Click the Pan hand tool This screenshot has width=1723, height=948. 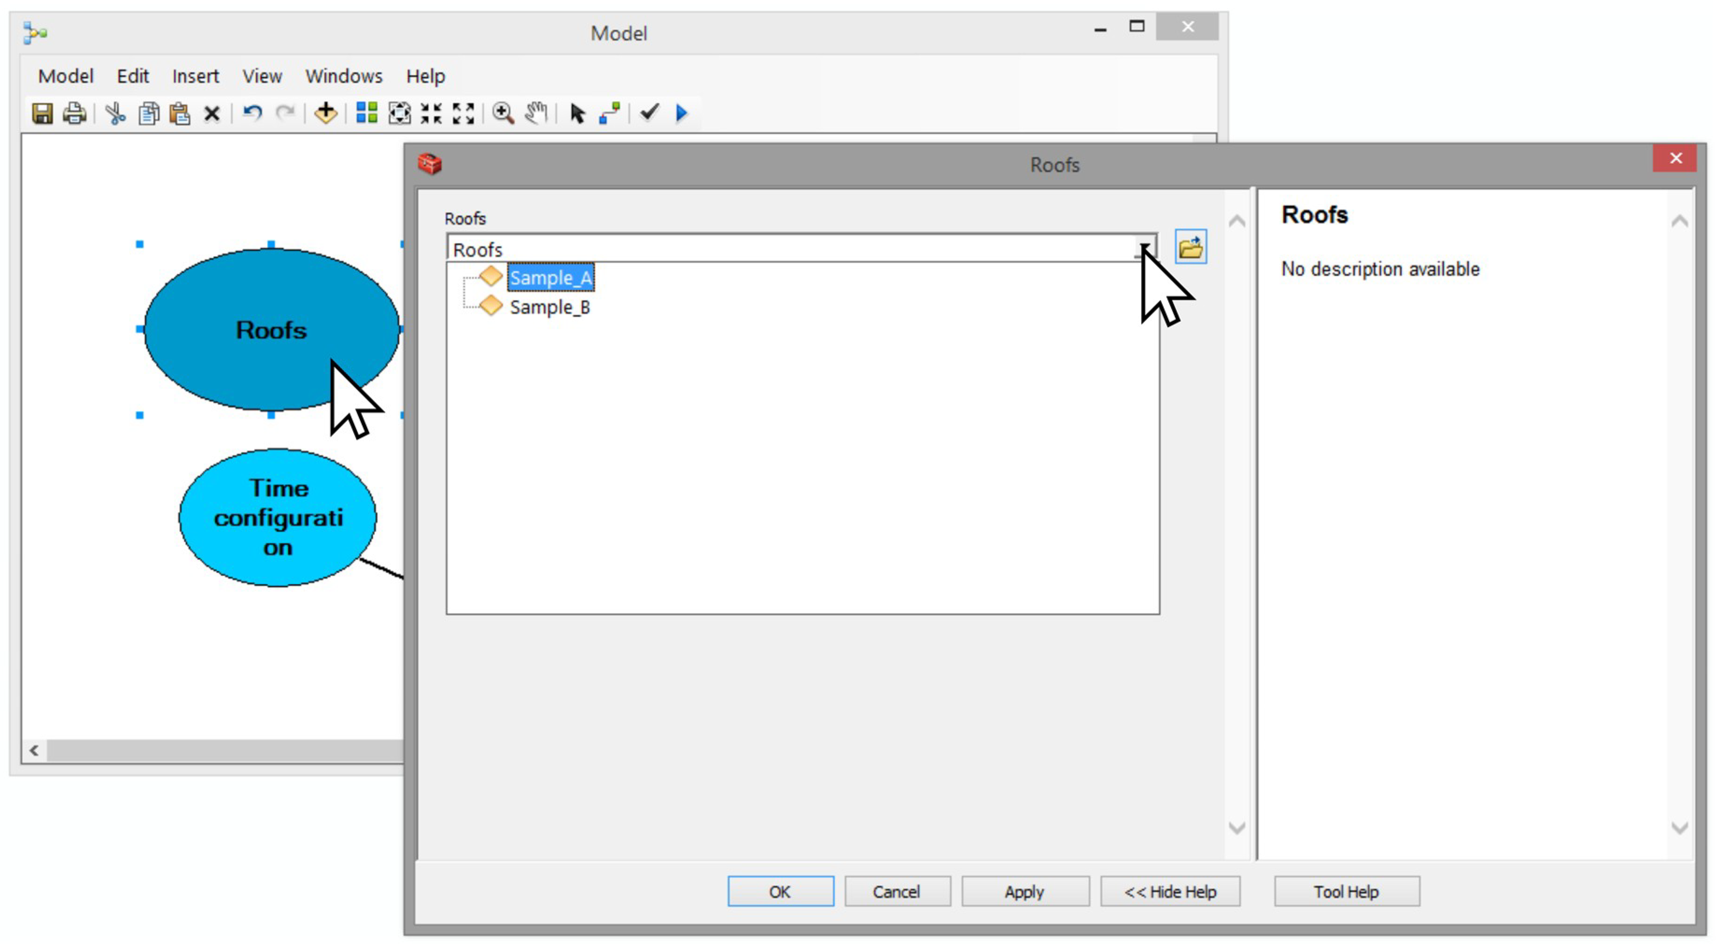click(536, 113)
